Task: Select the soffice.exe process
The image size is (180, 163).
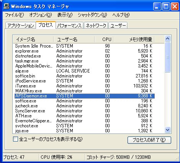Action: click(x=85, y=101)
